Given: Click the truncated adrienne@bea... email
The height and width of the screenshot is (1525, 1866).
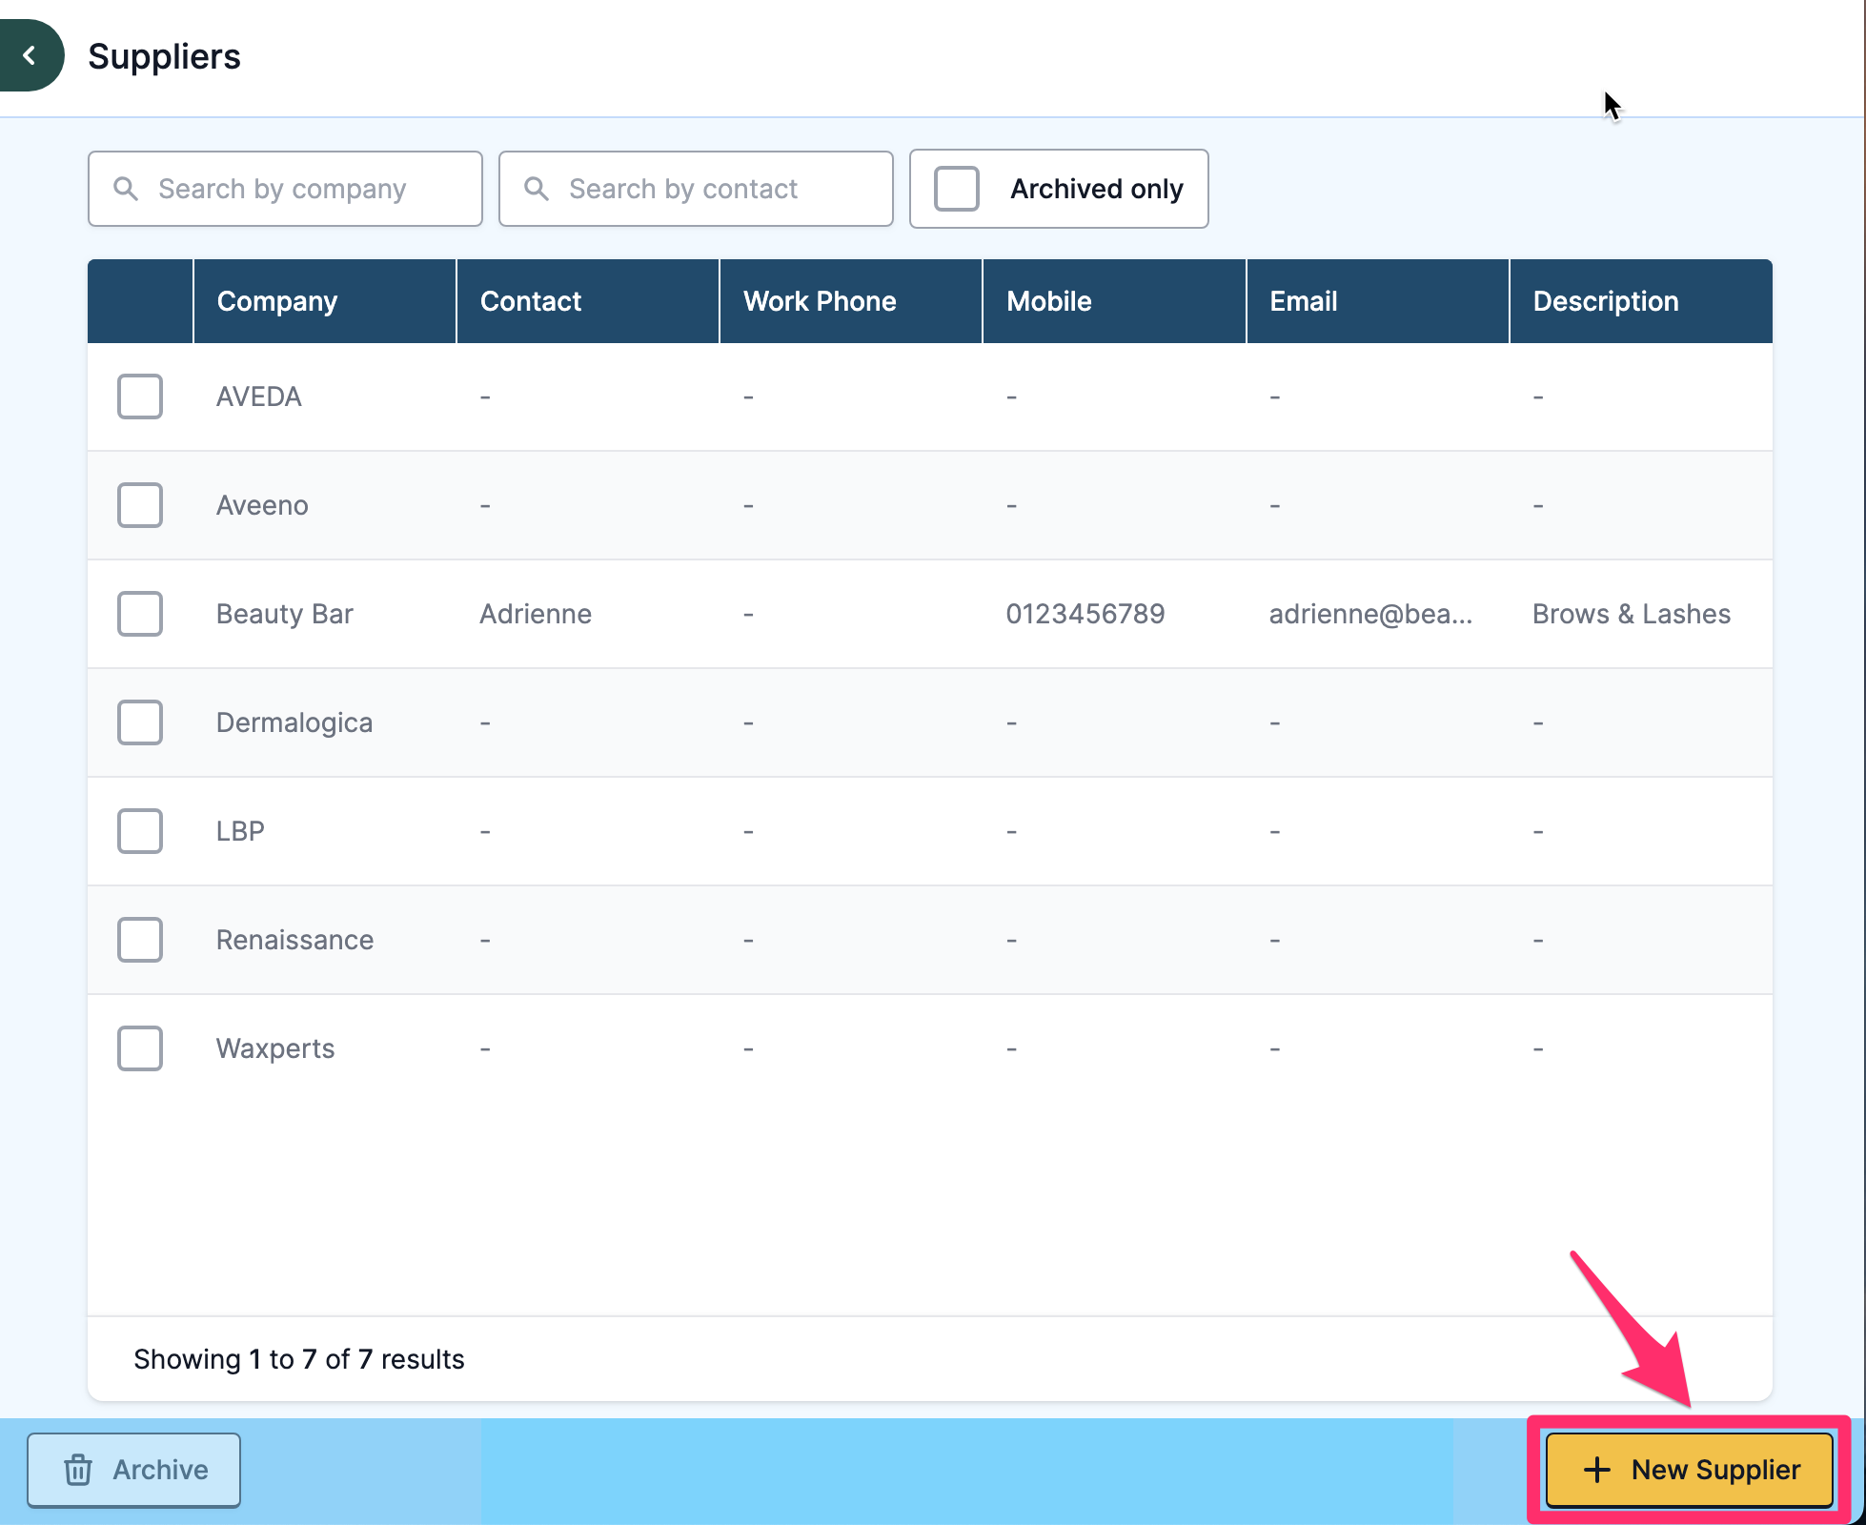Looking at the screenshot, I should tap(1370, 614).
